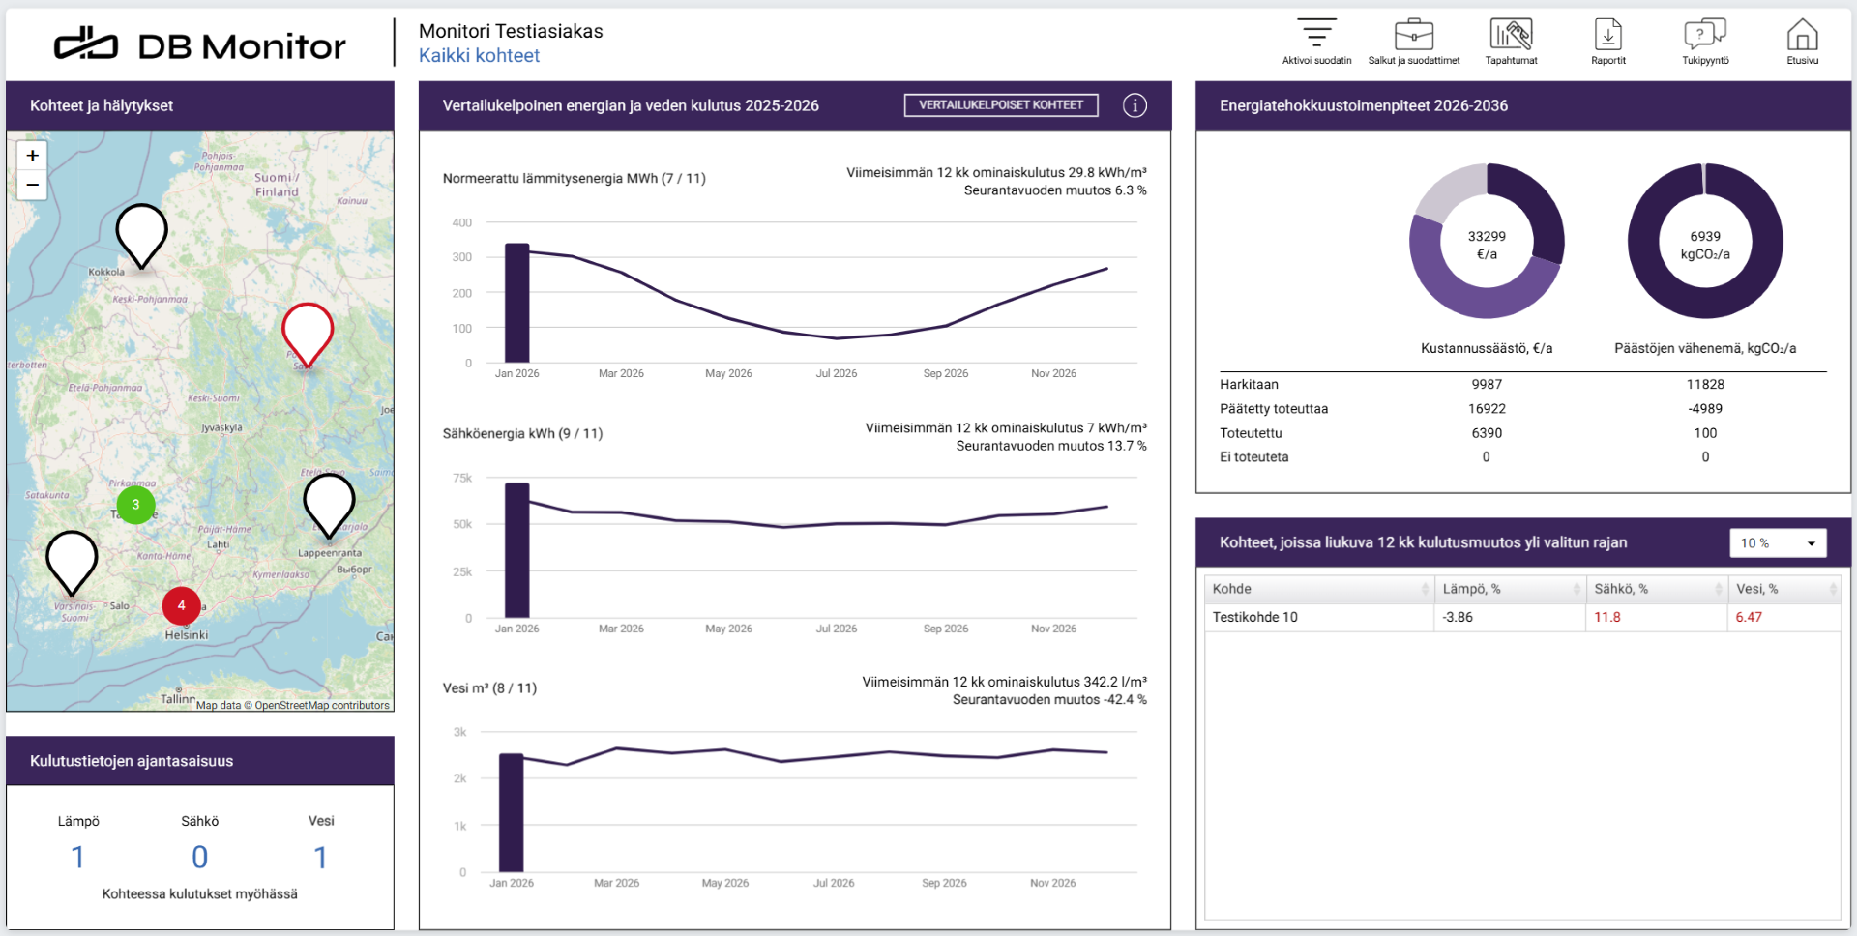1857x936 pixels.
Task: Open the 10 % threshold dropdown
Action: (1777, 543)
